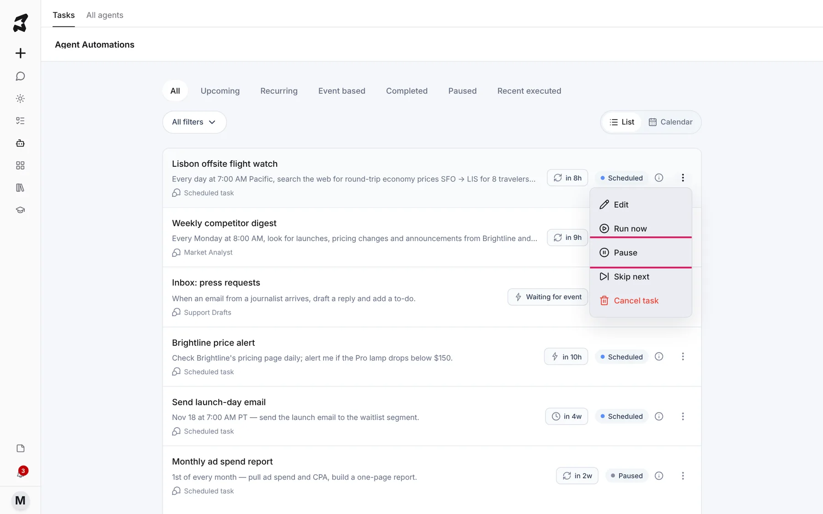
Task: Switch to List view
Action: click(x=622, y=122)
